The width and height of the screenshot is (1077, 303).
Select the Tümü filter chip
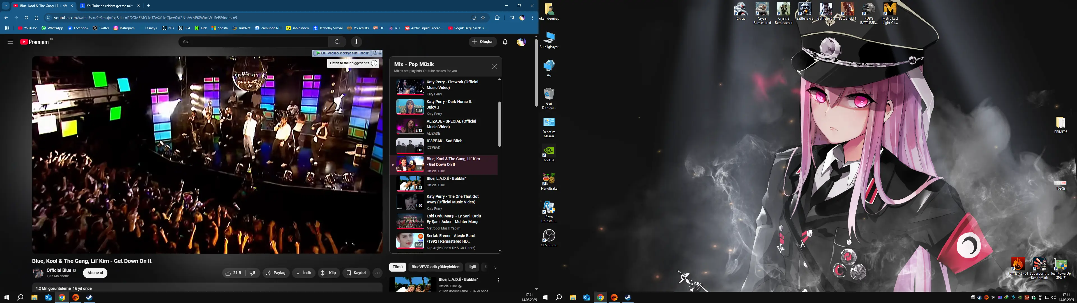(398, 267)
